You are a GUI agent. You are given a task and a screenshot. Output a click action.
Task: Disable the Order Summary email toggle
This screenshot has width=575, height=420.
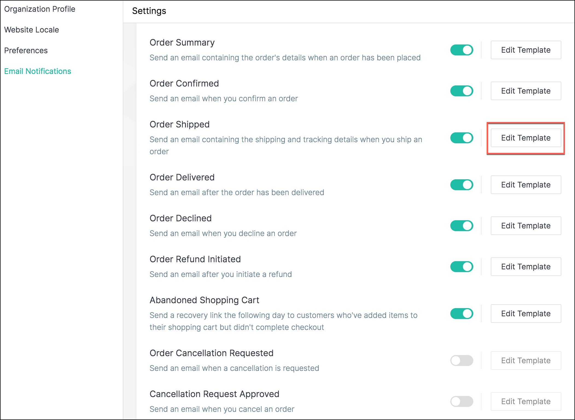[462, 50]
